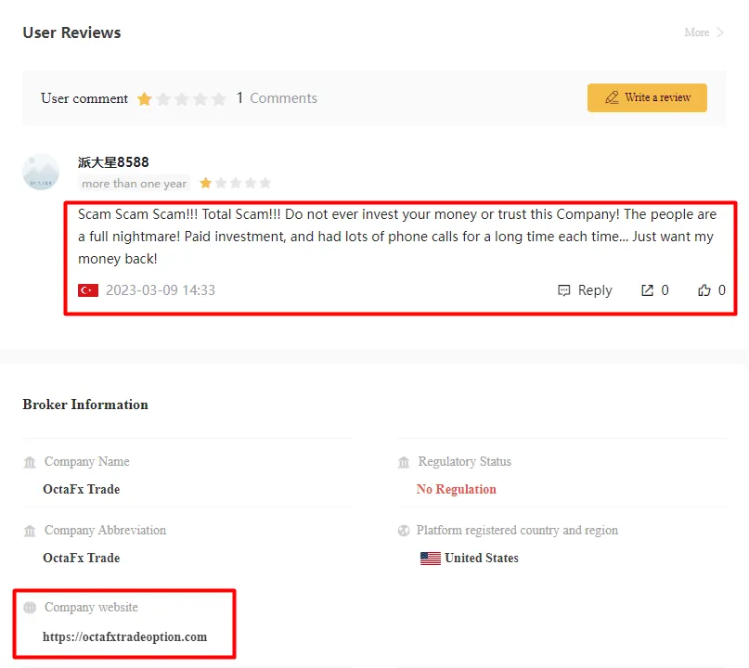Click the User Reviews heading
Image resolution: width=749 pixels, height=668 pixels.
[x=71, y=32]
